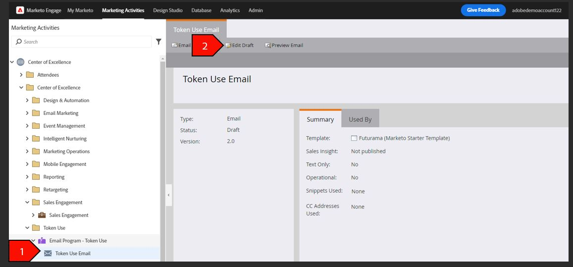Image resolution: width=573 pixels, height=267 pixels.
Task: Click the Intelligent Nurturing folder icon
Action: (x=36, y=139)
